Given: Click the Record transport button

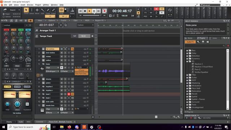Looking at the screenshot, I should coord(104,11).
